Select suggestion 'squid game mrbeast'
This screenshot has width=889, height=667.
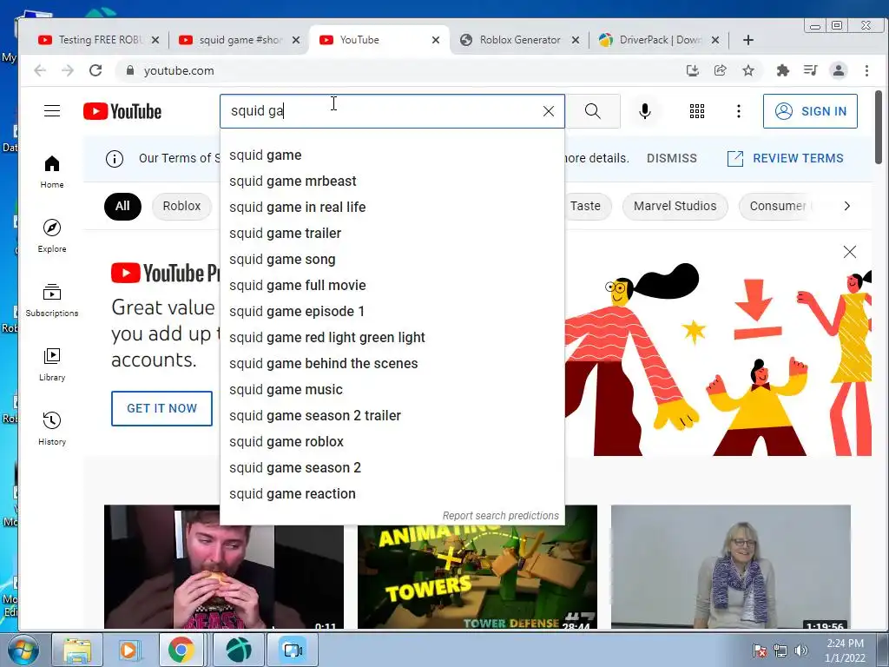pos(392,181)
